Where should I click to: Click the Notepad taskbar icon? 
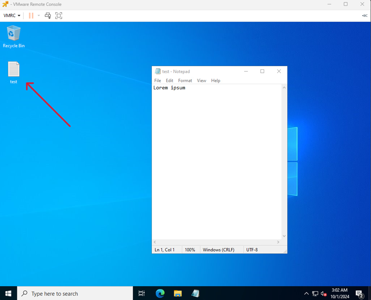[195, 293]
